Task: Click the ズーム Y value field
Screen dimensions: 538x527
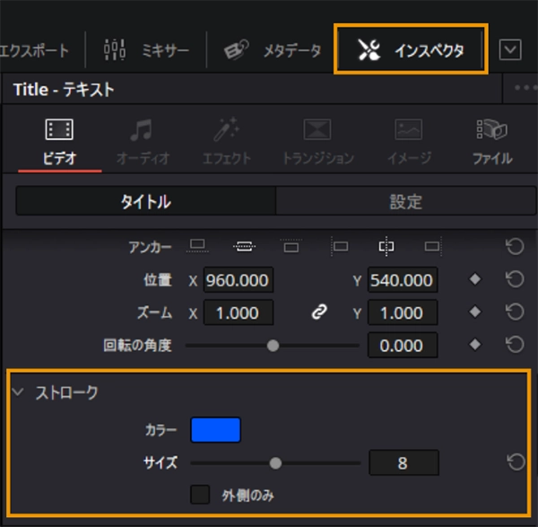Action: [403, 312]
